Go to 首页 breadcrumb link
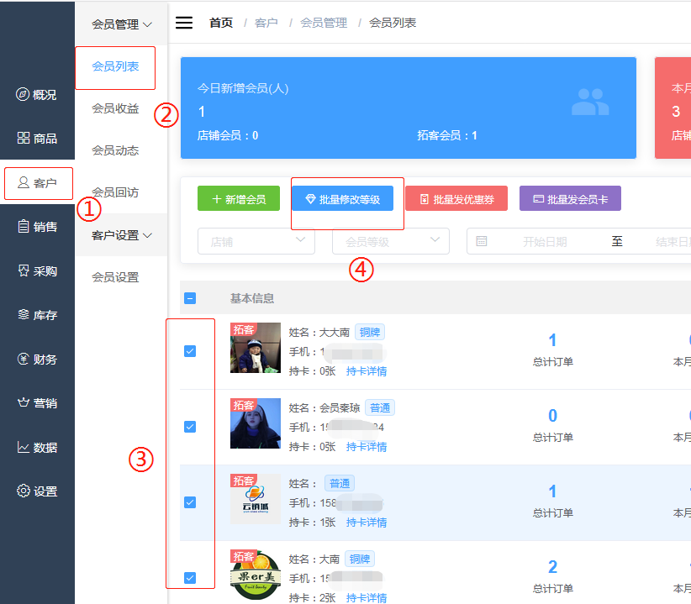Screen dimensions: 691x604 (x=221, y=23)
